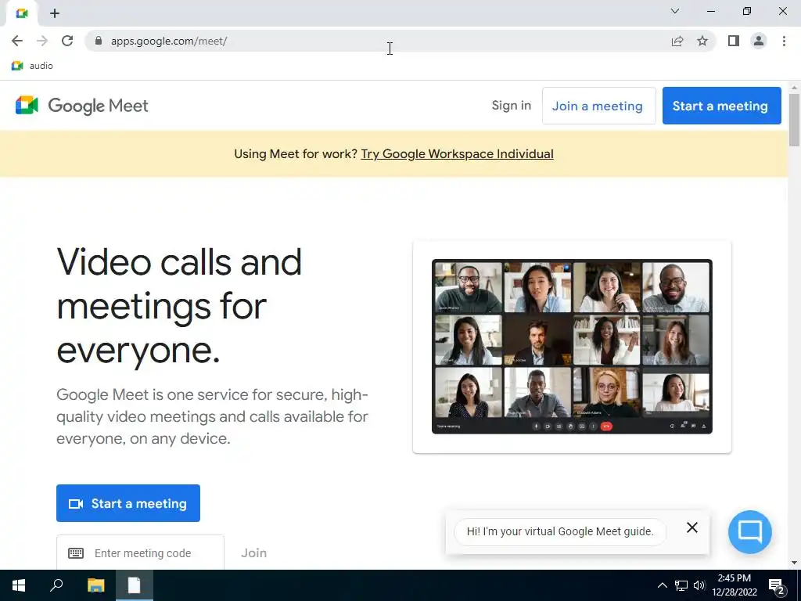The width and height of the screenshot is (801, 601).
Task: Open the taskbar clock and date
Action: click(x=735, y=585)
